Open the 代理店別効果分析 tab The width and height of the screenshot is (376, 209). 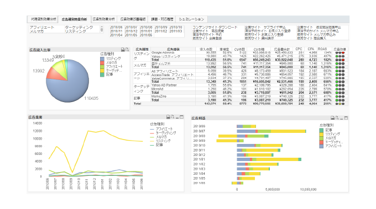[x=43, y=19]
